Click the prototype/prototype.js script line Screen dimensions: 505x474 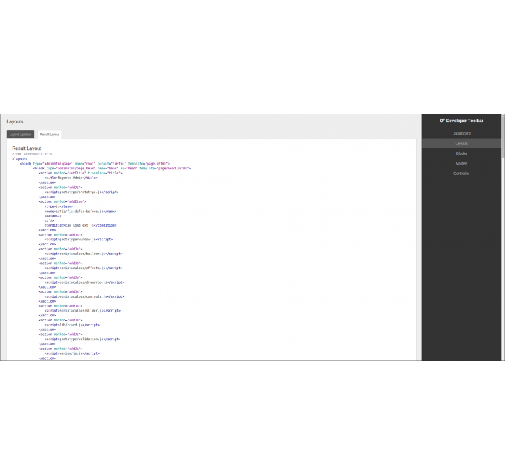click(81, 192)
